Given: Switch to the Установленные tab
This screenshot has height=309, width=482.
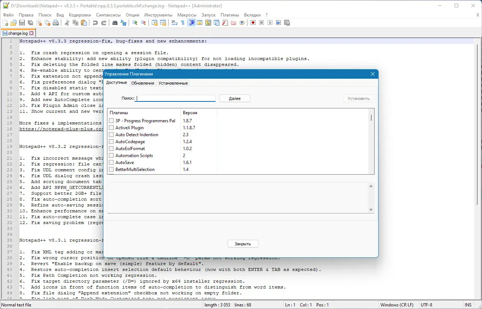Looking at the screenshot, I should click(x=173, y=83).
